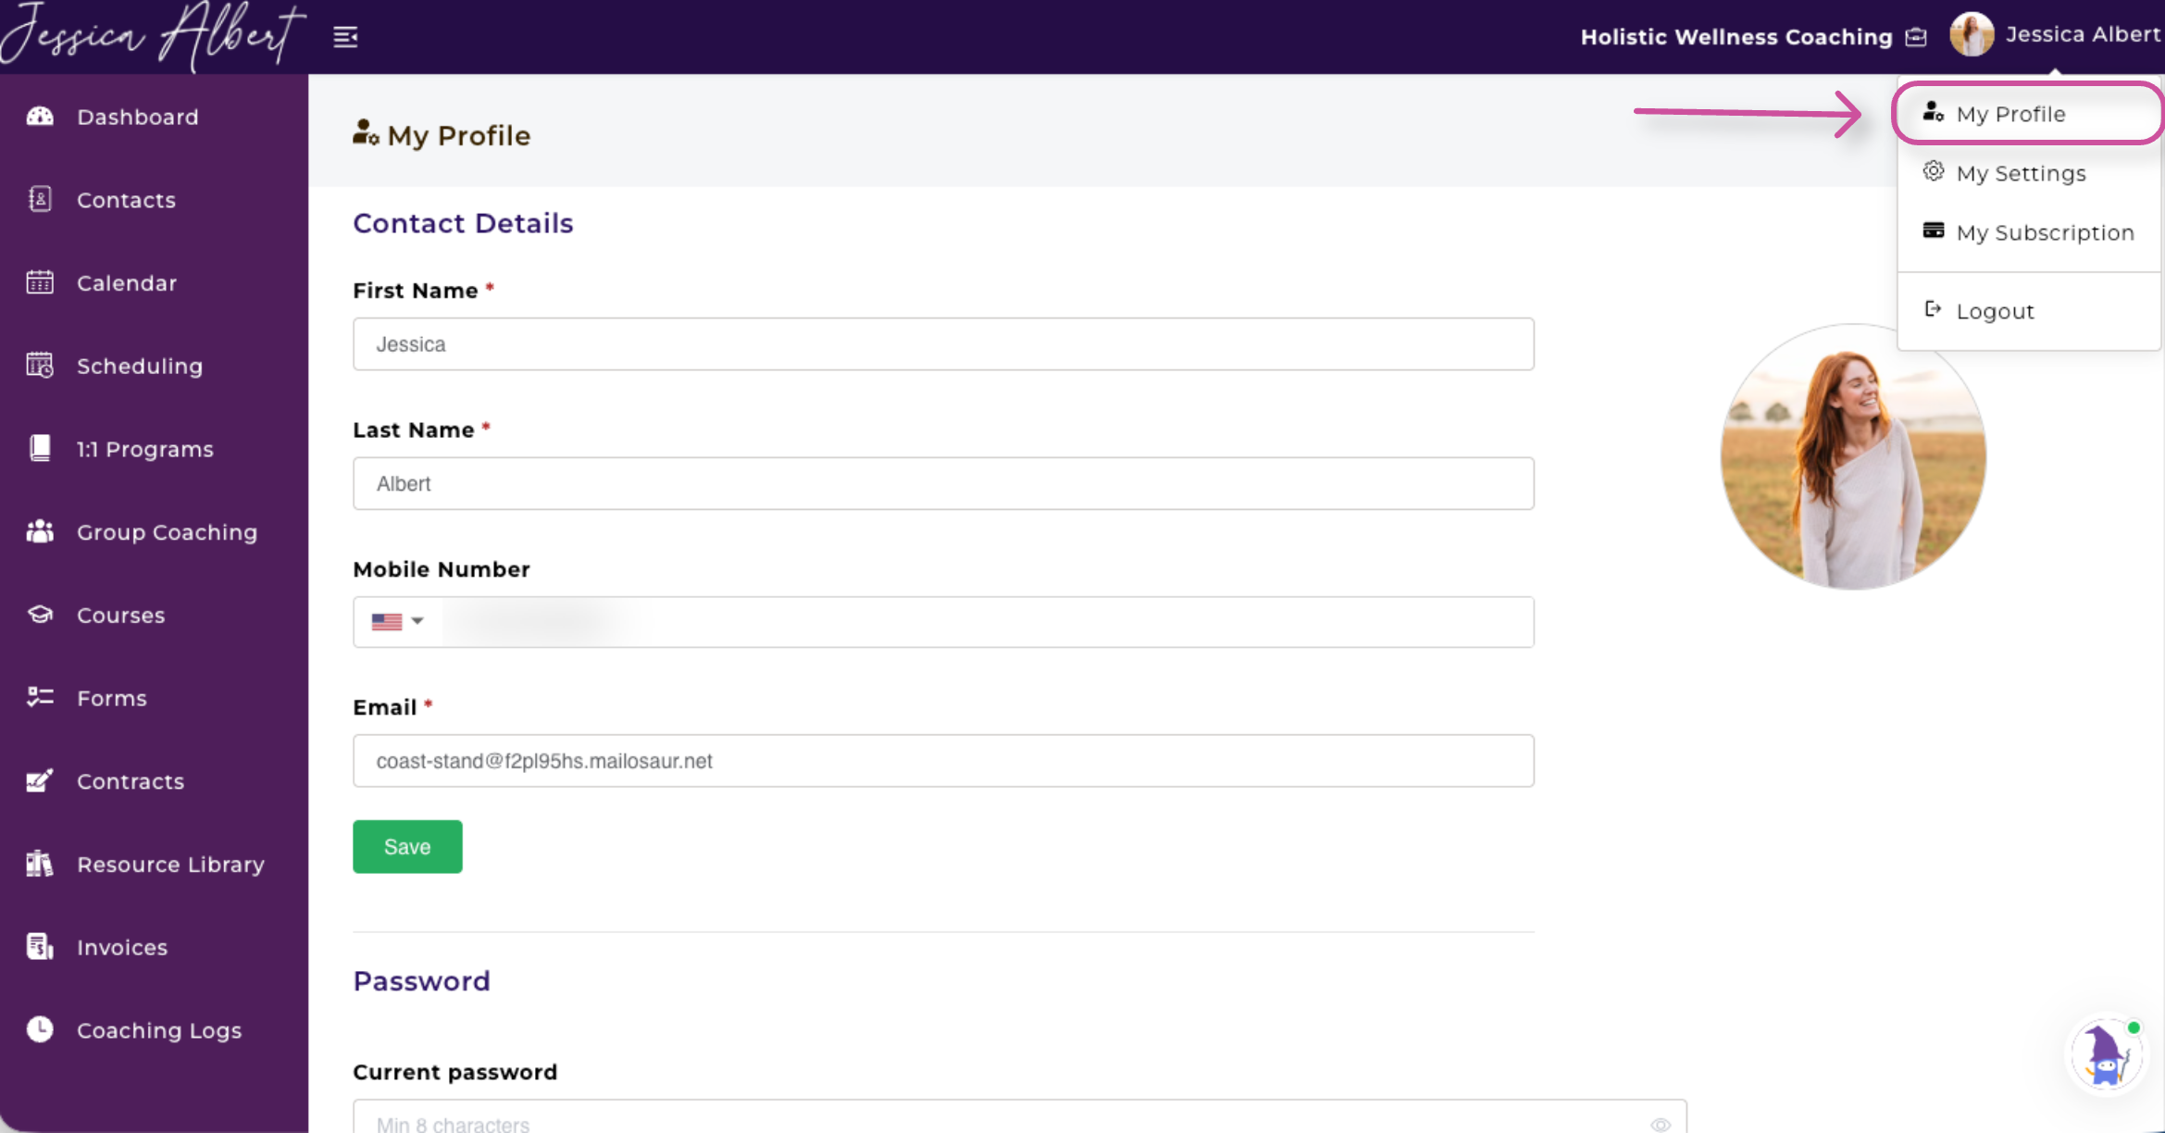The image size is (2165, 1133).
Task: Click Logout in the user menu
Action: click(1995, 311)
